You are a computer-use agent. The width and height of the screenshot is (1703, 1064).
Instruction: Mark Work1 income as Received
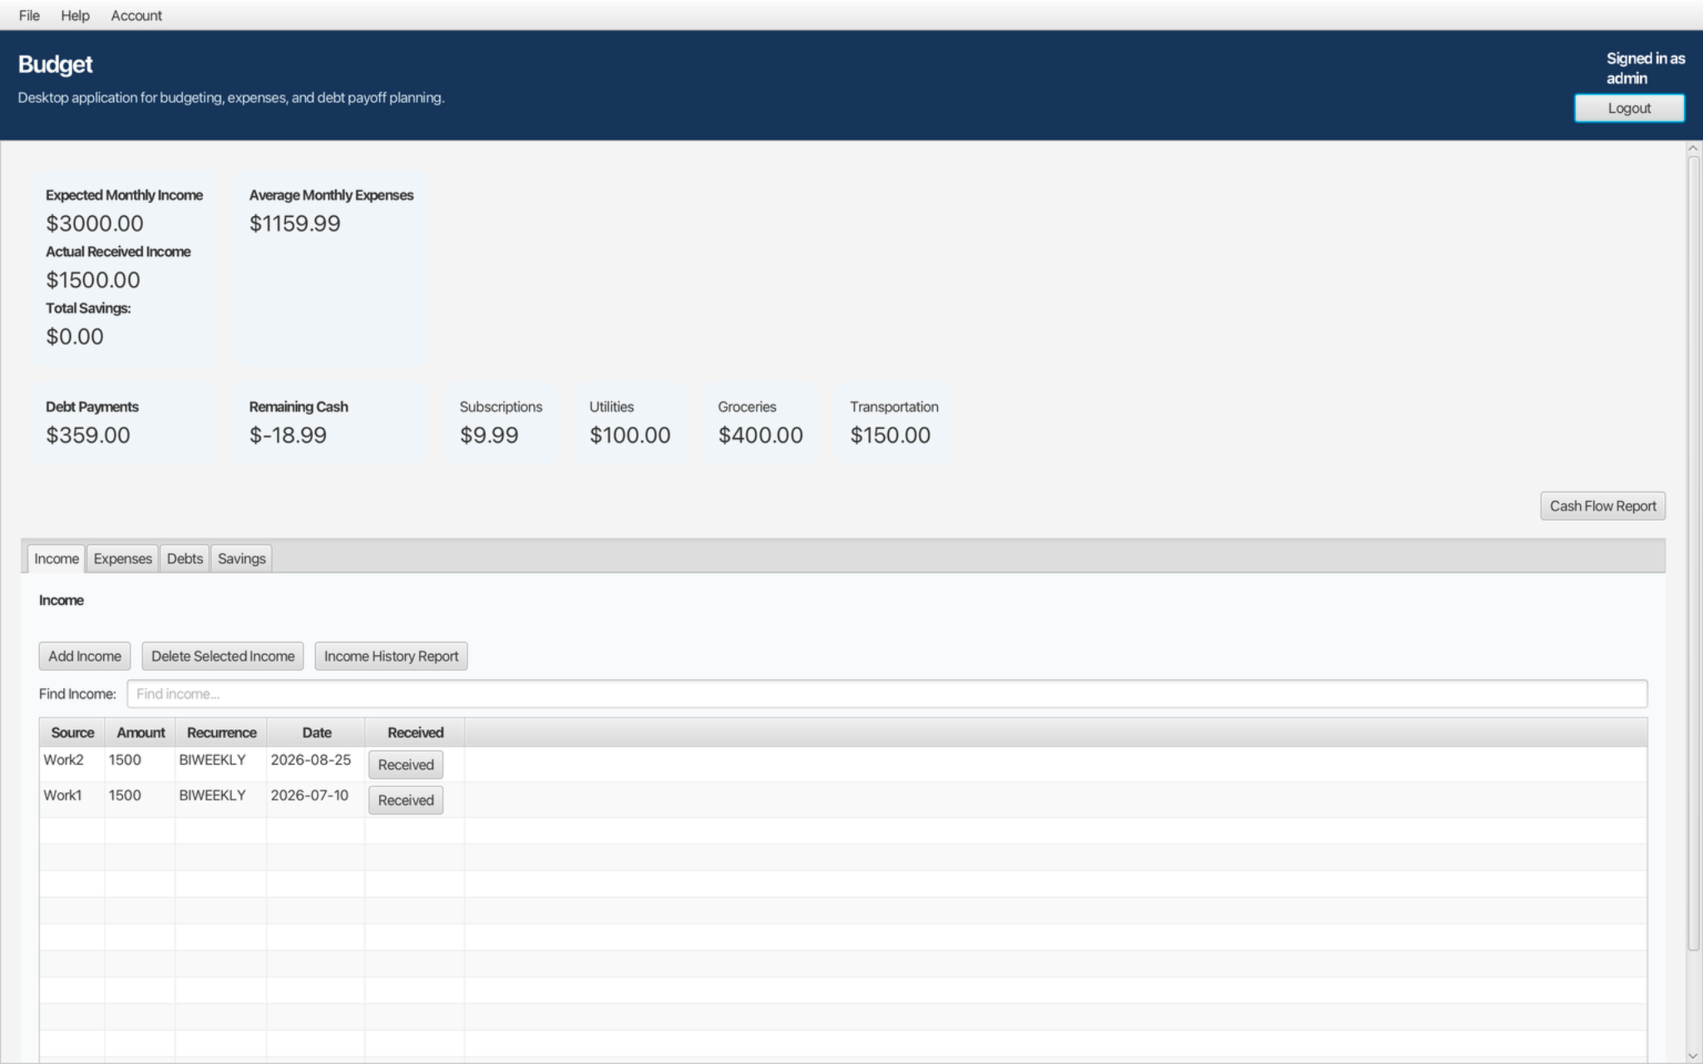pyautogui.click(x=406, y=800)
